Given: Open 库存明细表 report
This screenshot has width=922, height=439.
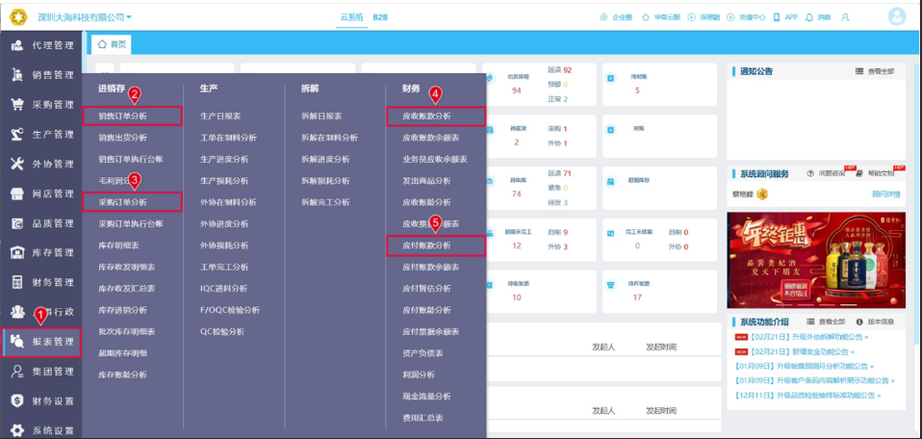Looking at the screenshot, I should [x=118, y=245].
